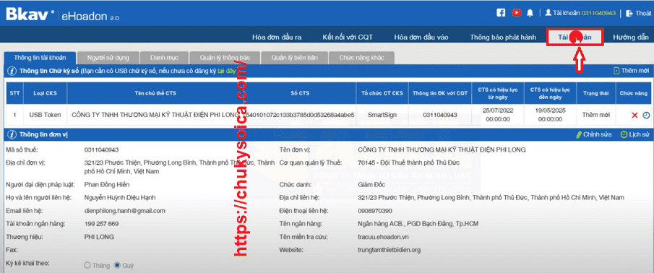Click the Bkav eHoadon logo

(x=63, y=15)
